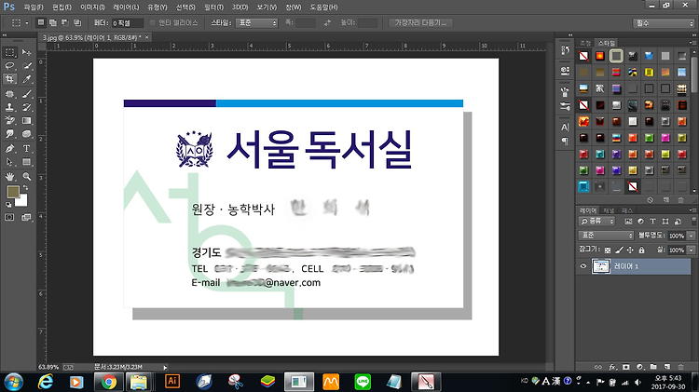699x392 pixels.
Task: Open the Character panel icon
Action: (x=565, y=128)
